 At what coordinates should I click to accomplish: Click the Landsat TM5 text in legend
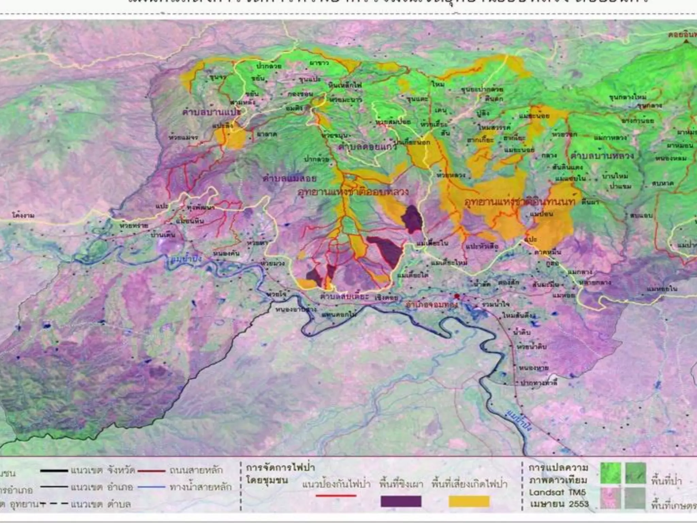[x=557, y=492]
